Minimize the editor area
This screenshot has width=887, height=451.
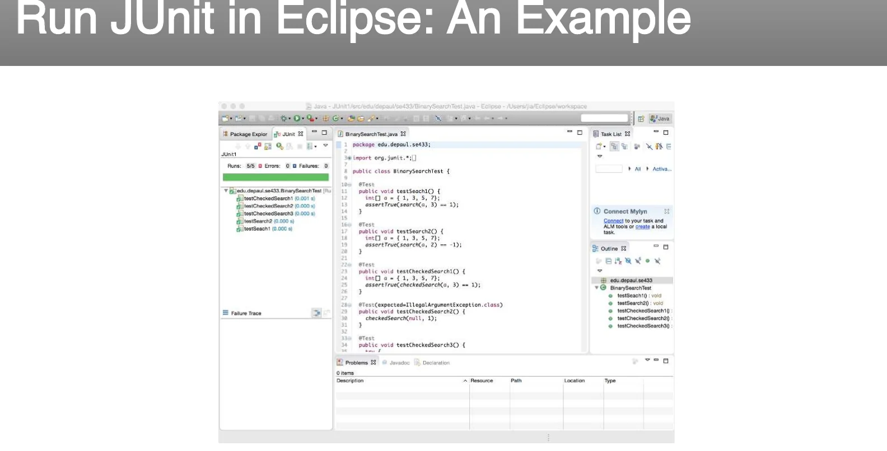click(569, 132)
